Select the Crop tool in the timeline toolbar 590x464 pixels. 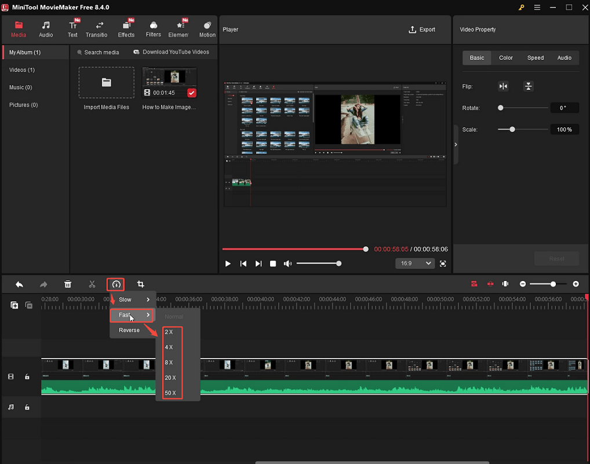click(140, 284)
